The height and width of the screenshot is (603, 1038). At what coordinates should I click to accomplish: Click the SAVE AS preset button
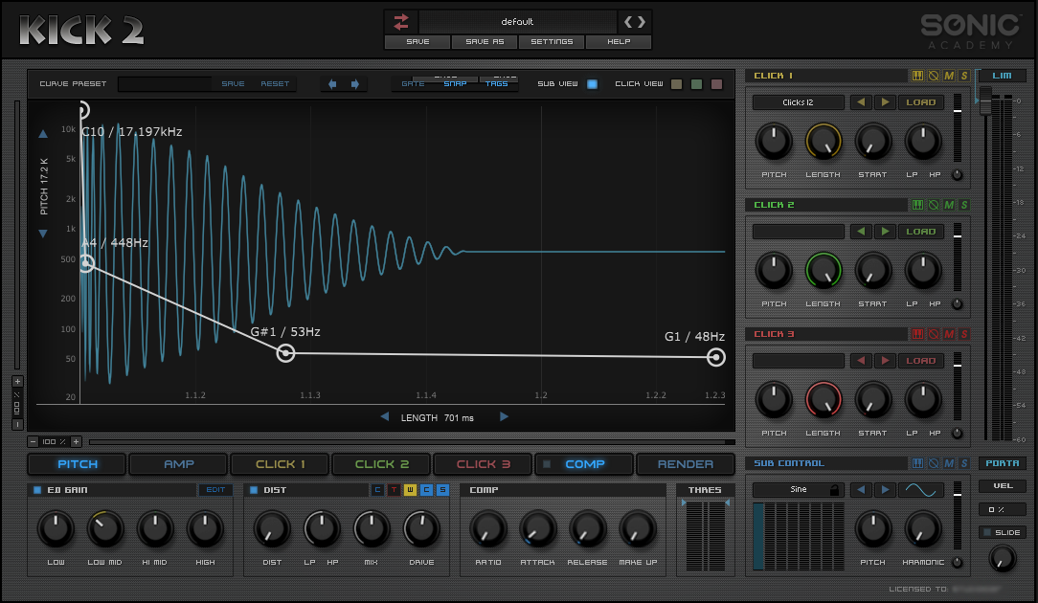pos(485,42)
